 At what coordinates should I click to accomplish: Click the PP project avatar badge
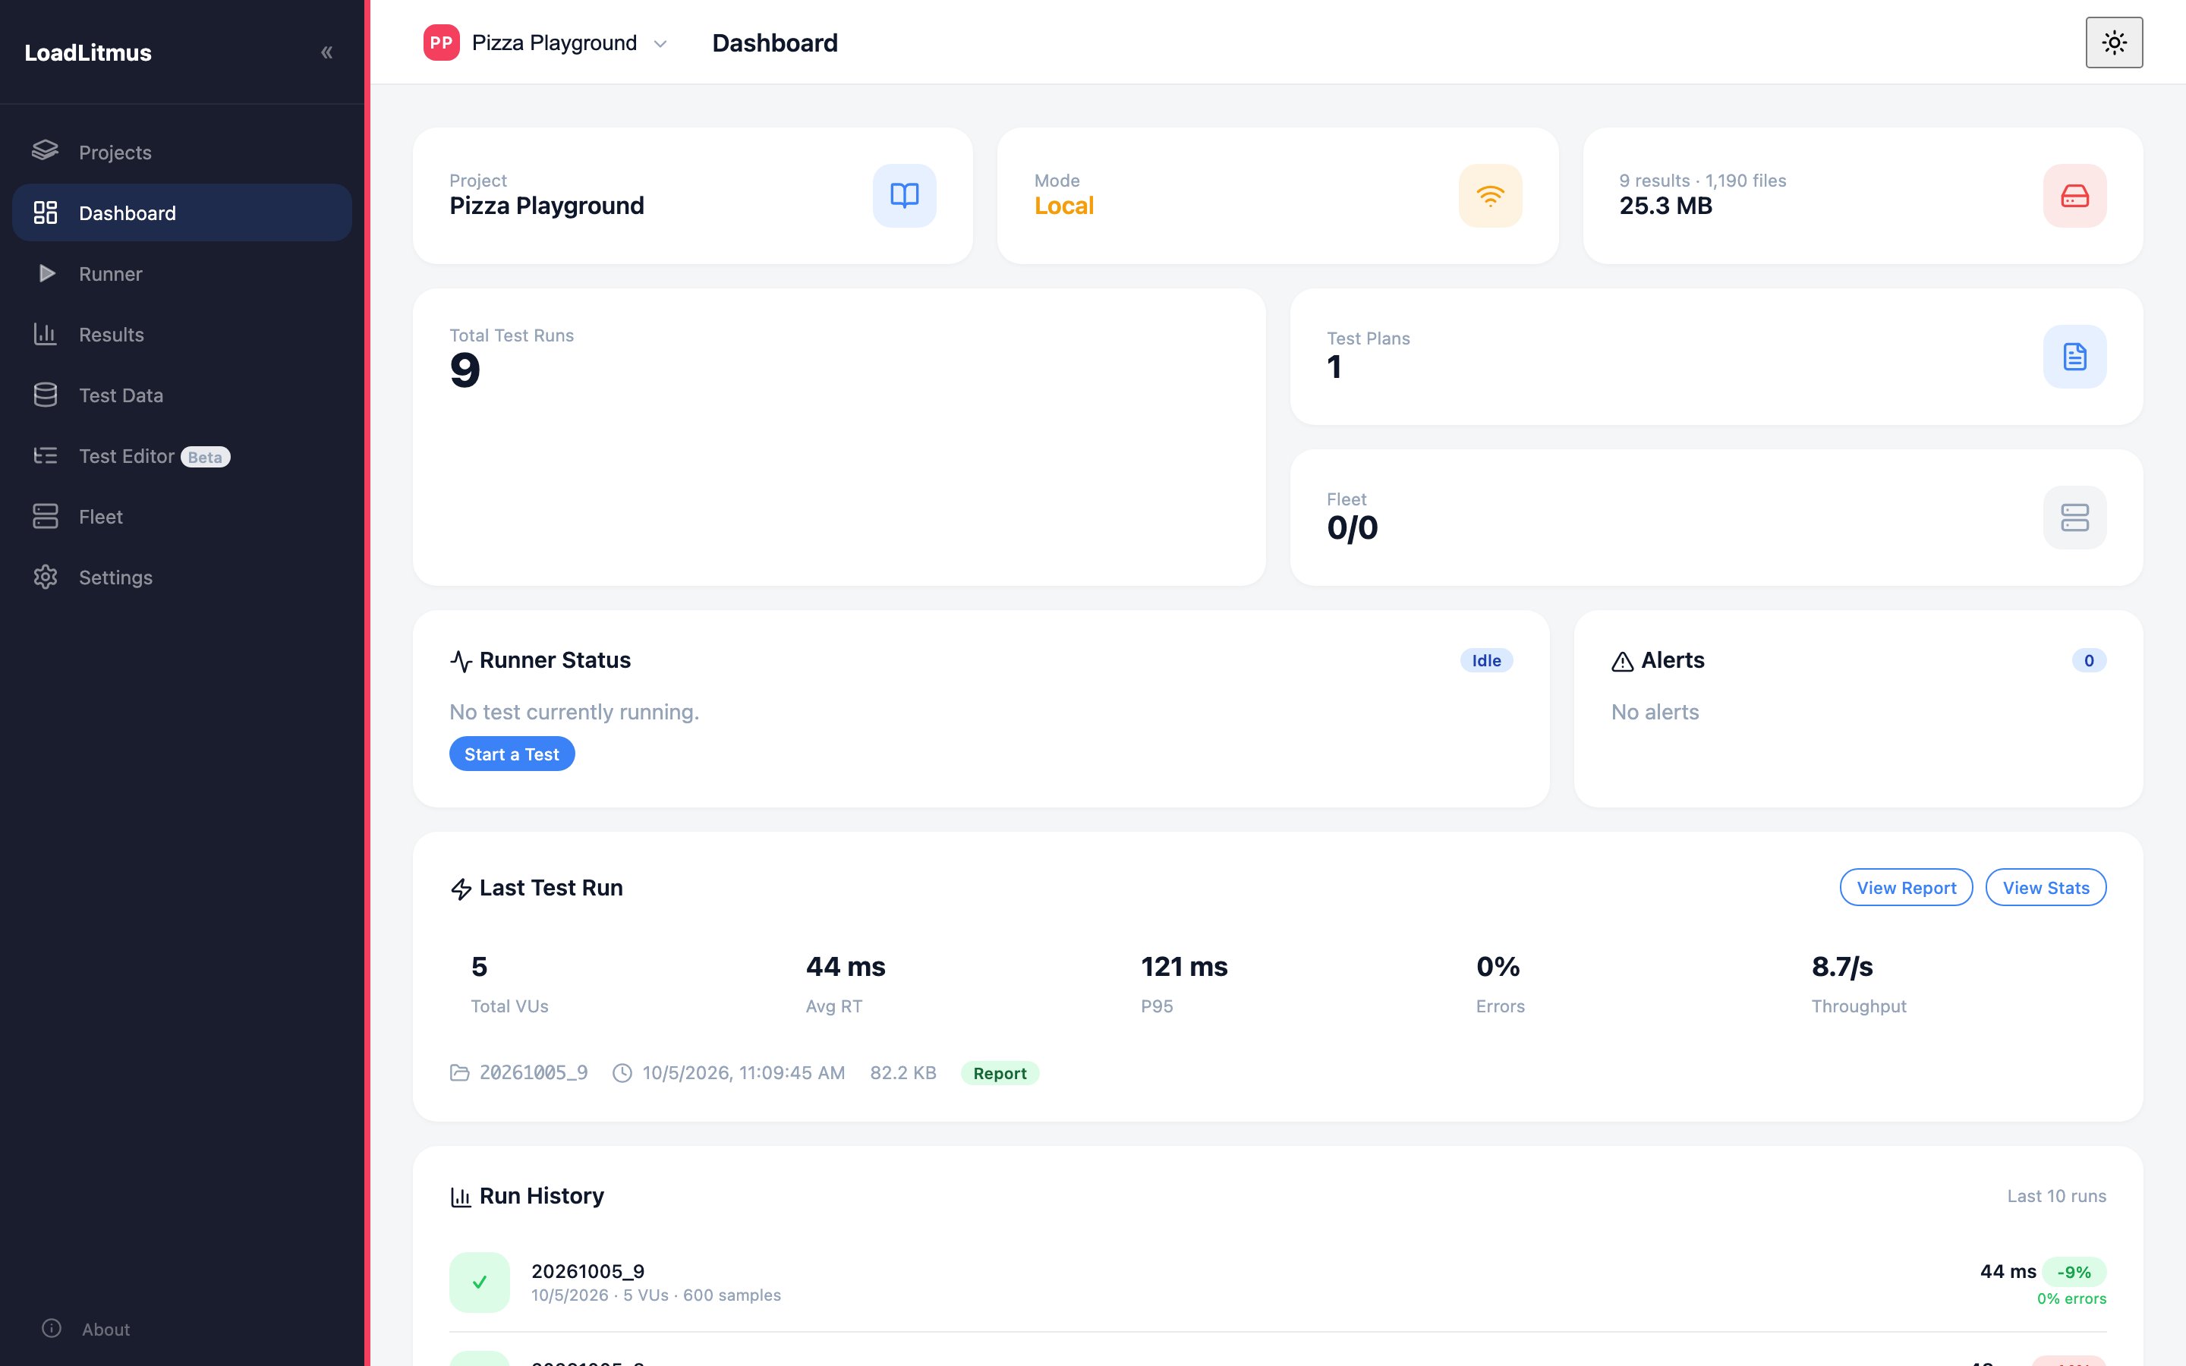(x=441, y=42)
